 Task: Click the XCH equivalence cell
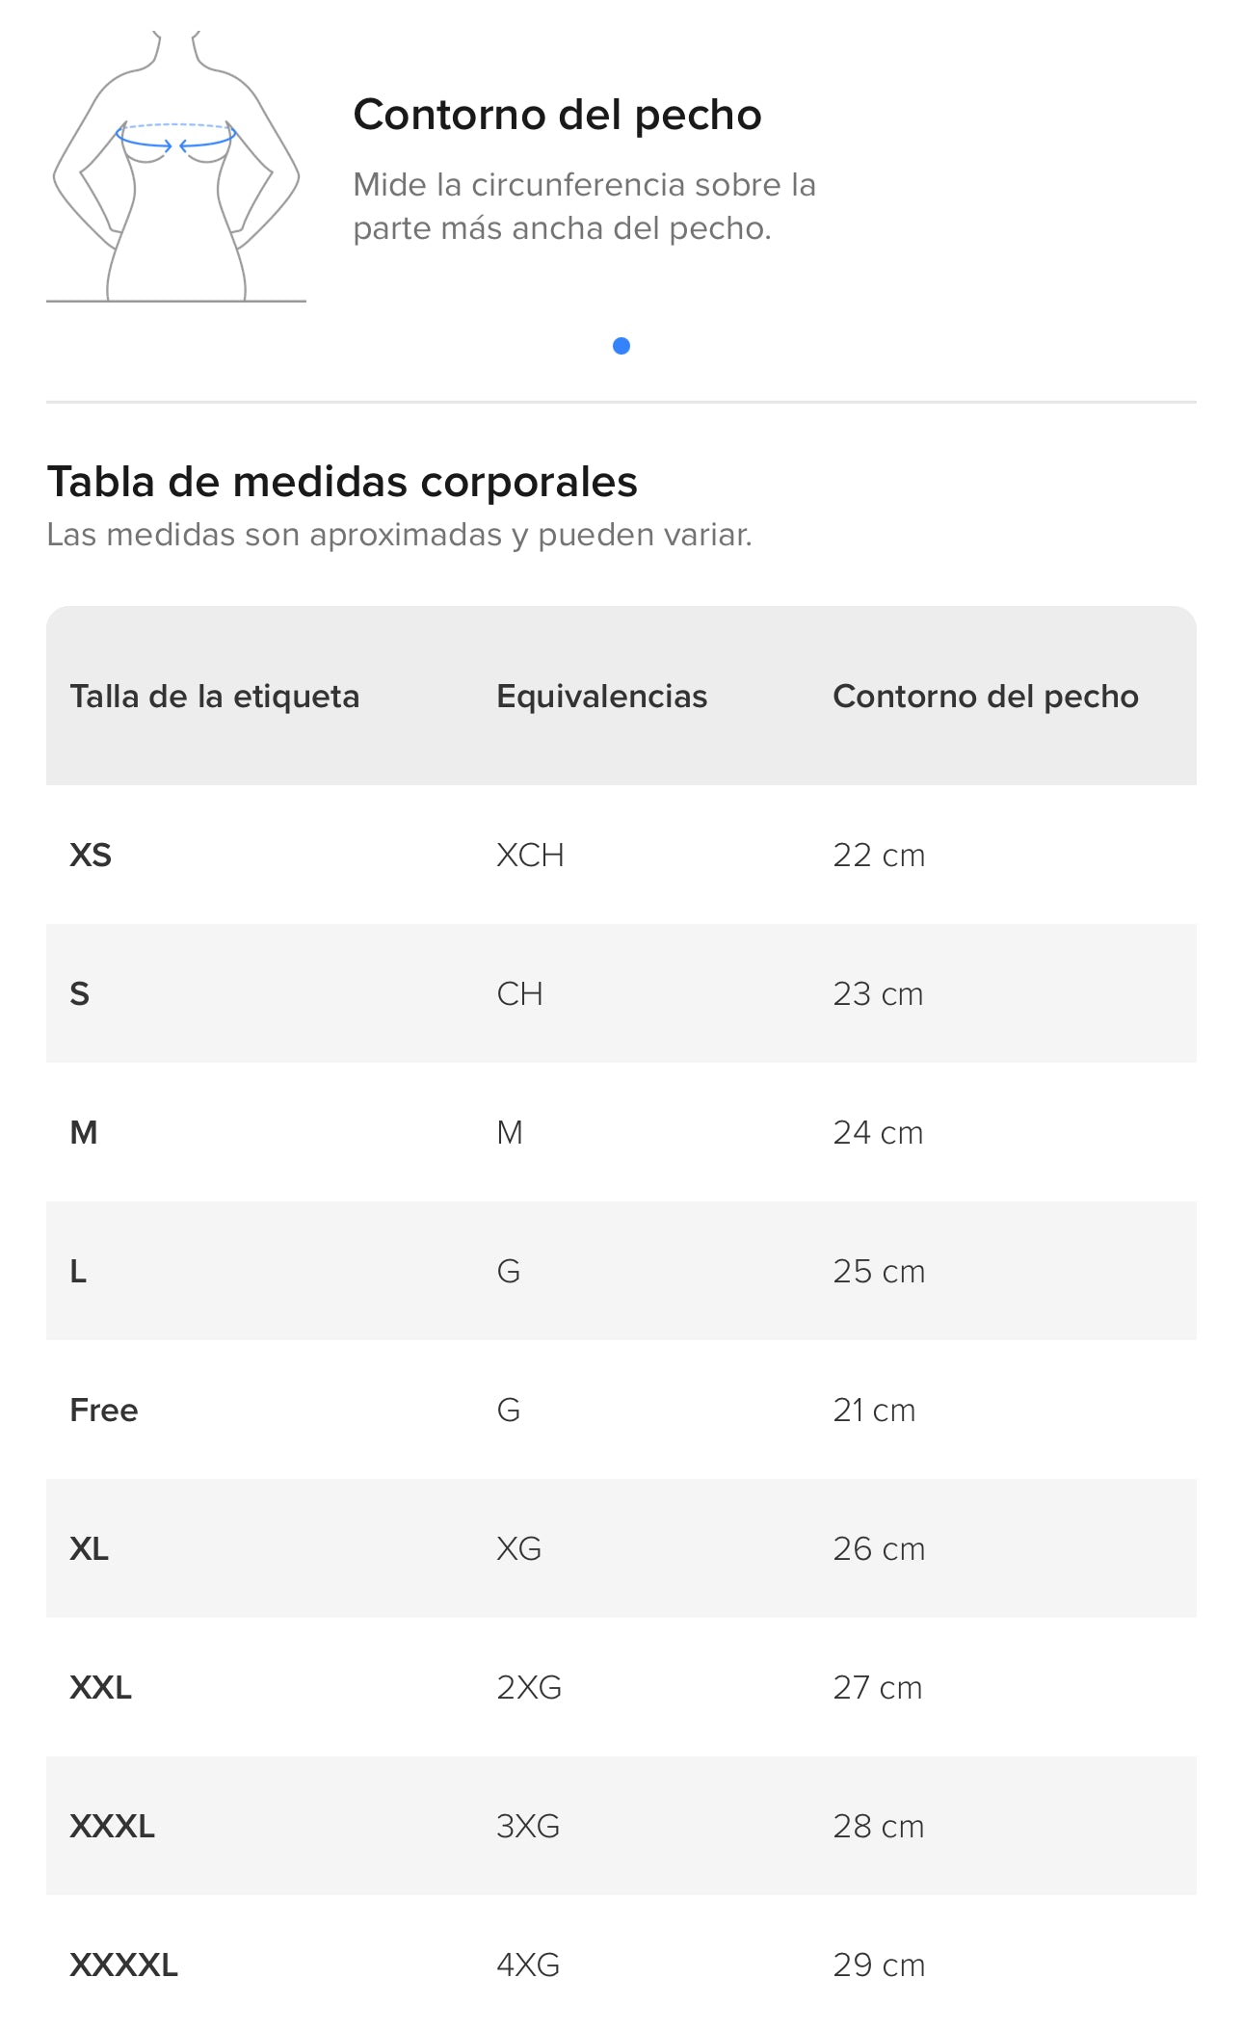(x=530, y=856)
